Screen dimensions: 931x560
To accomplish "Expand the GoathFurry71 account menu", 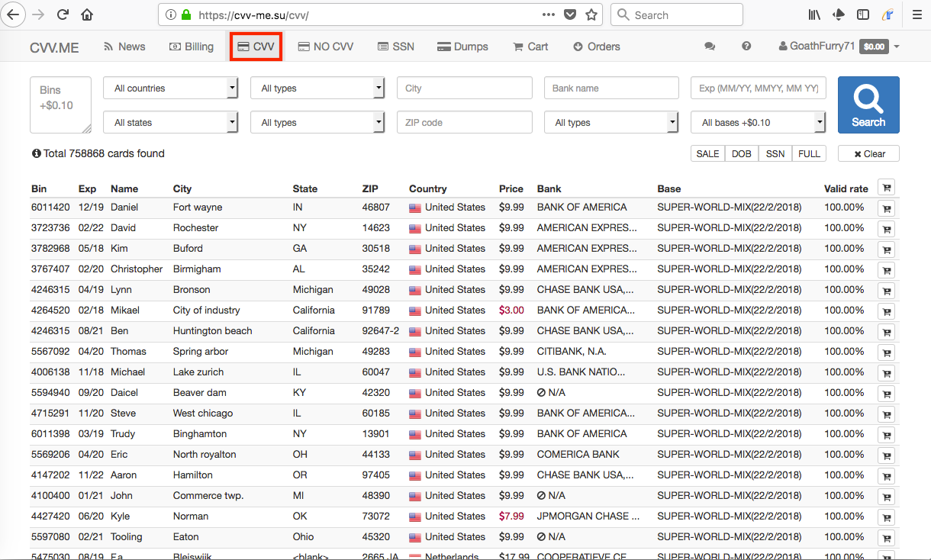I will coord(839,47).
